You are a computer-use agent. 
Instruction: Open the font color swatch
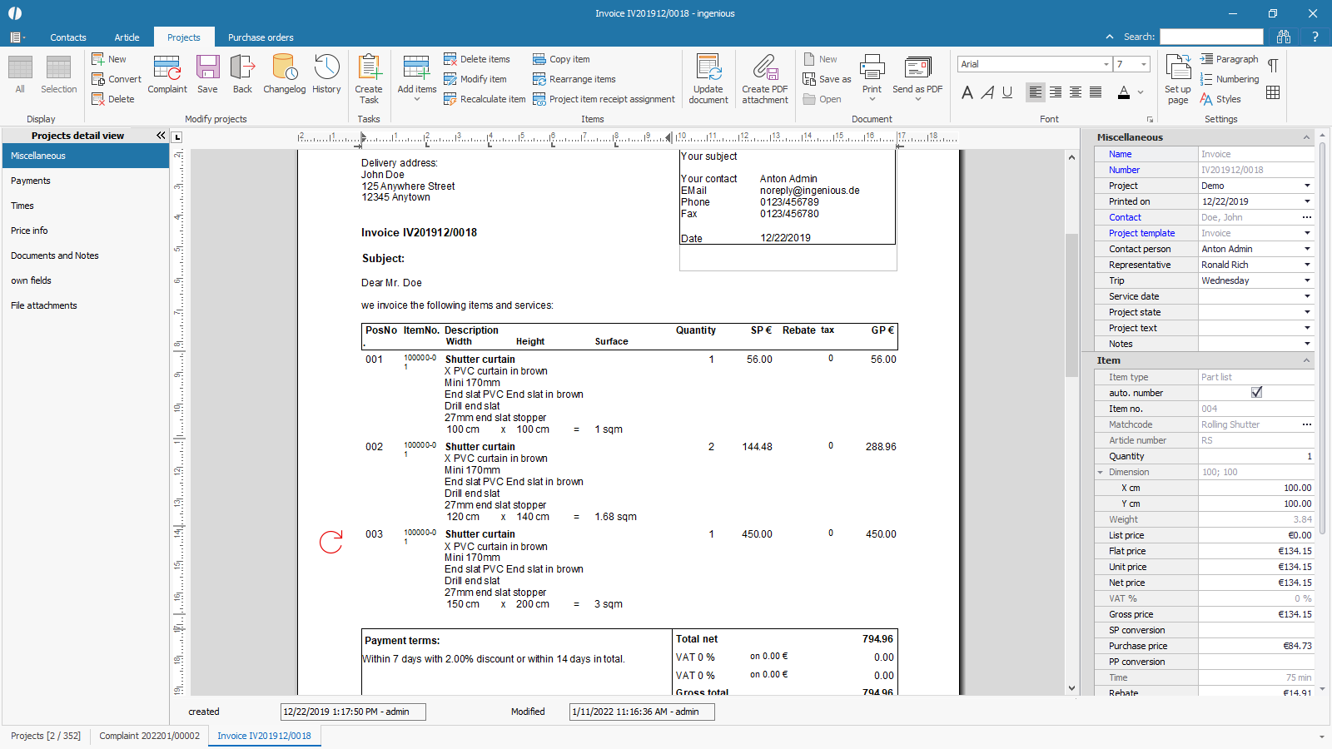(1124, 92)
